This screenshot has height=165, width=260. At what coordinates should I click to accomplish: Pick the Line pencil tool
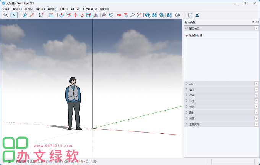32,15
